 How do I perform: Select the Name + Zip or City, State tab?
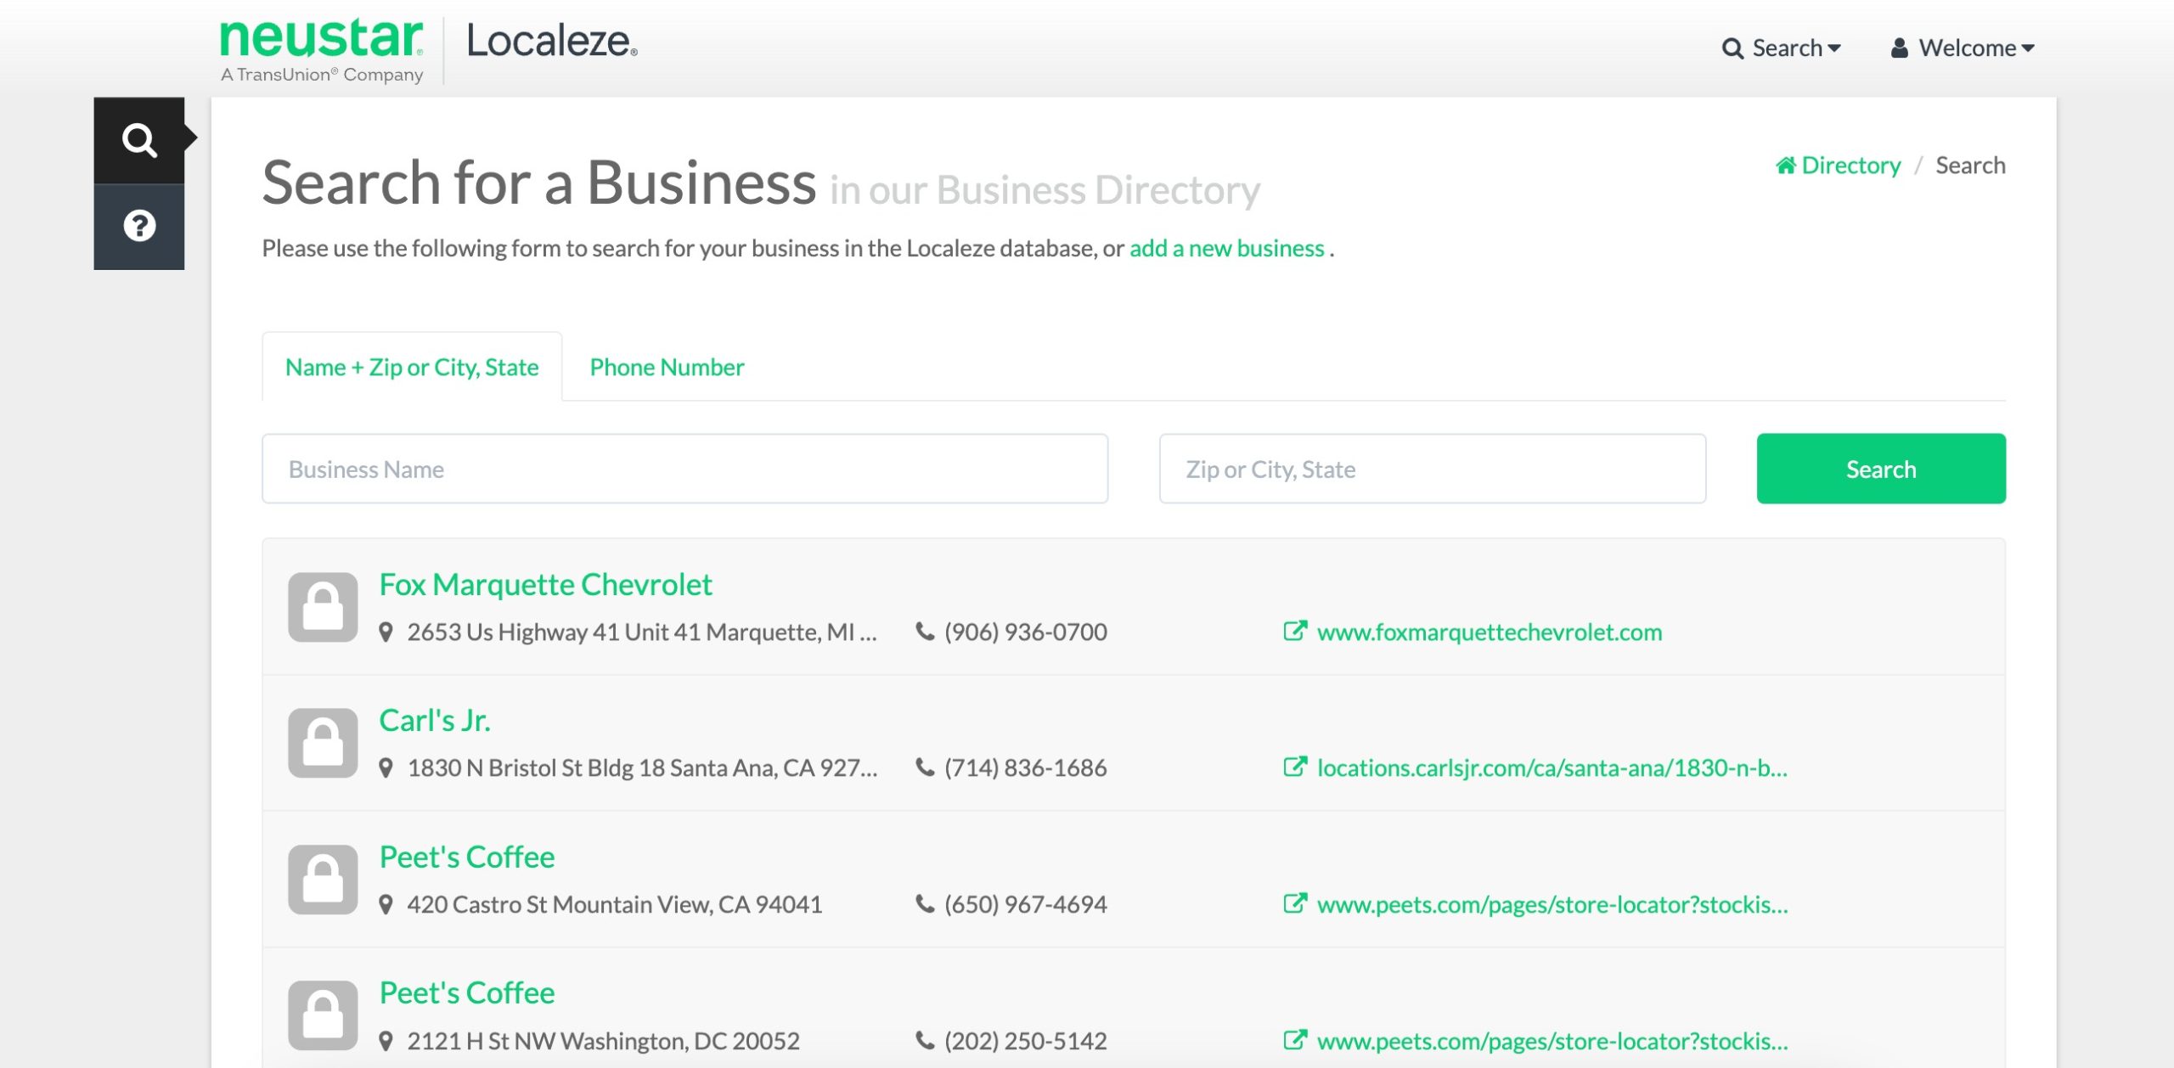click(412, 367)
